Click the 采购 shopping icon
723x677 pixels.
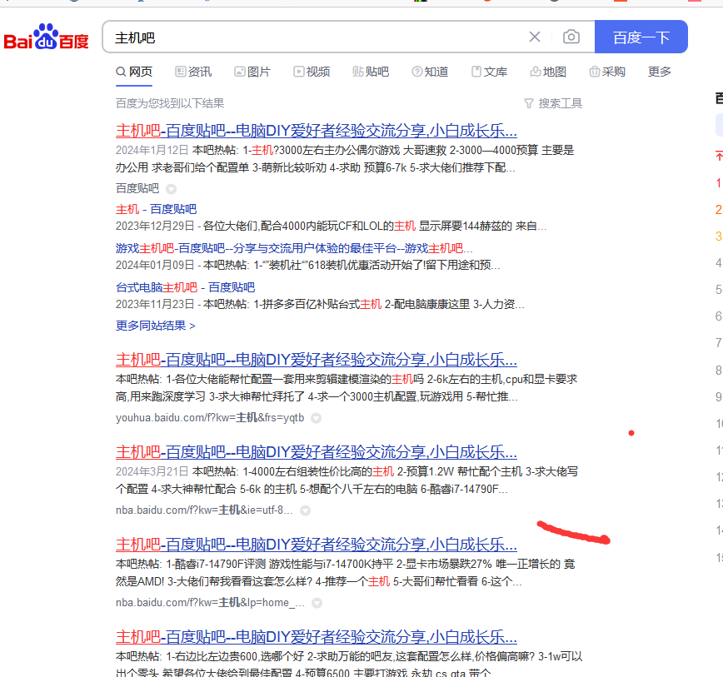(595, 72)
